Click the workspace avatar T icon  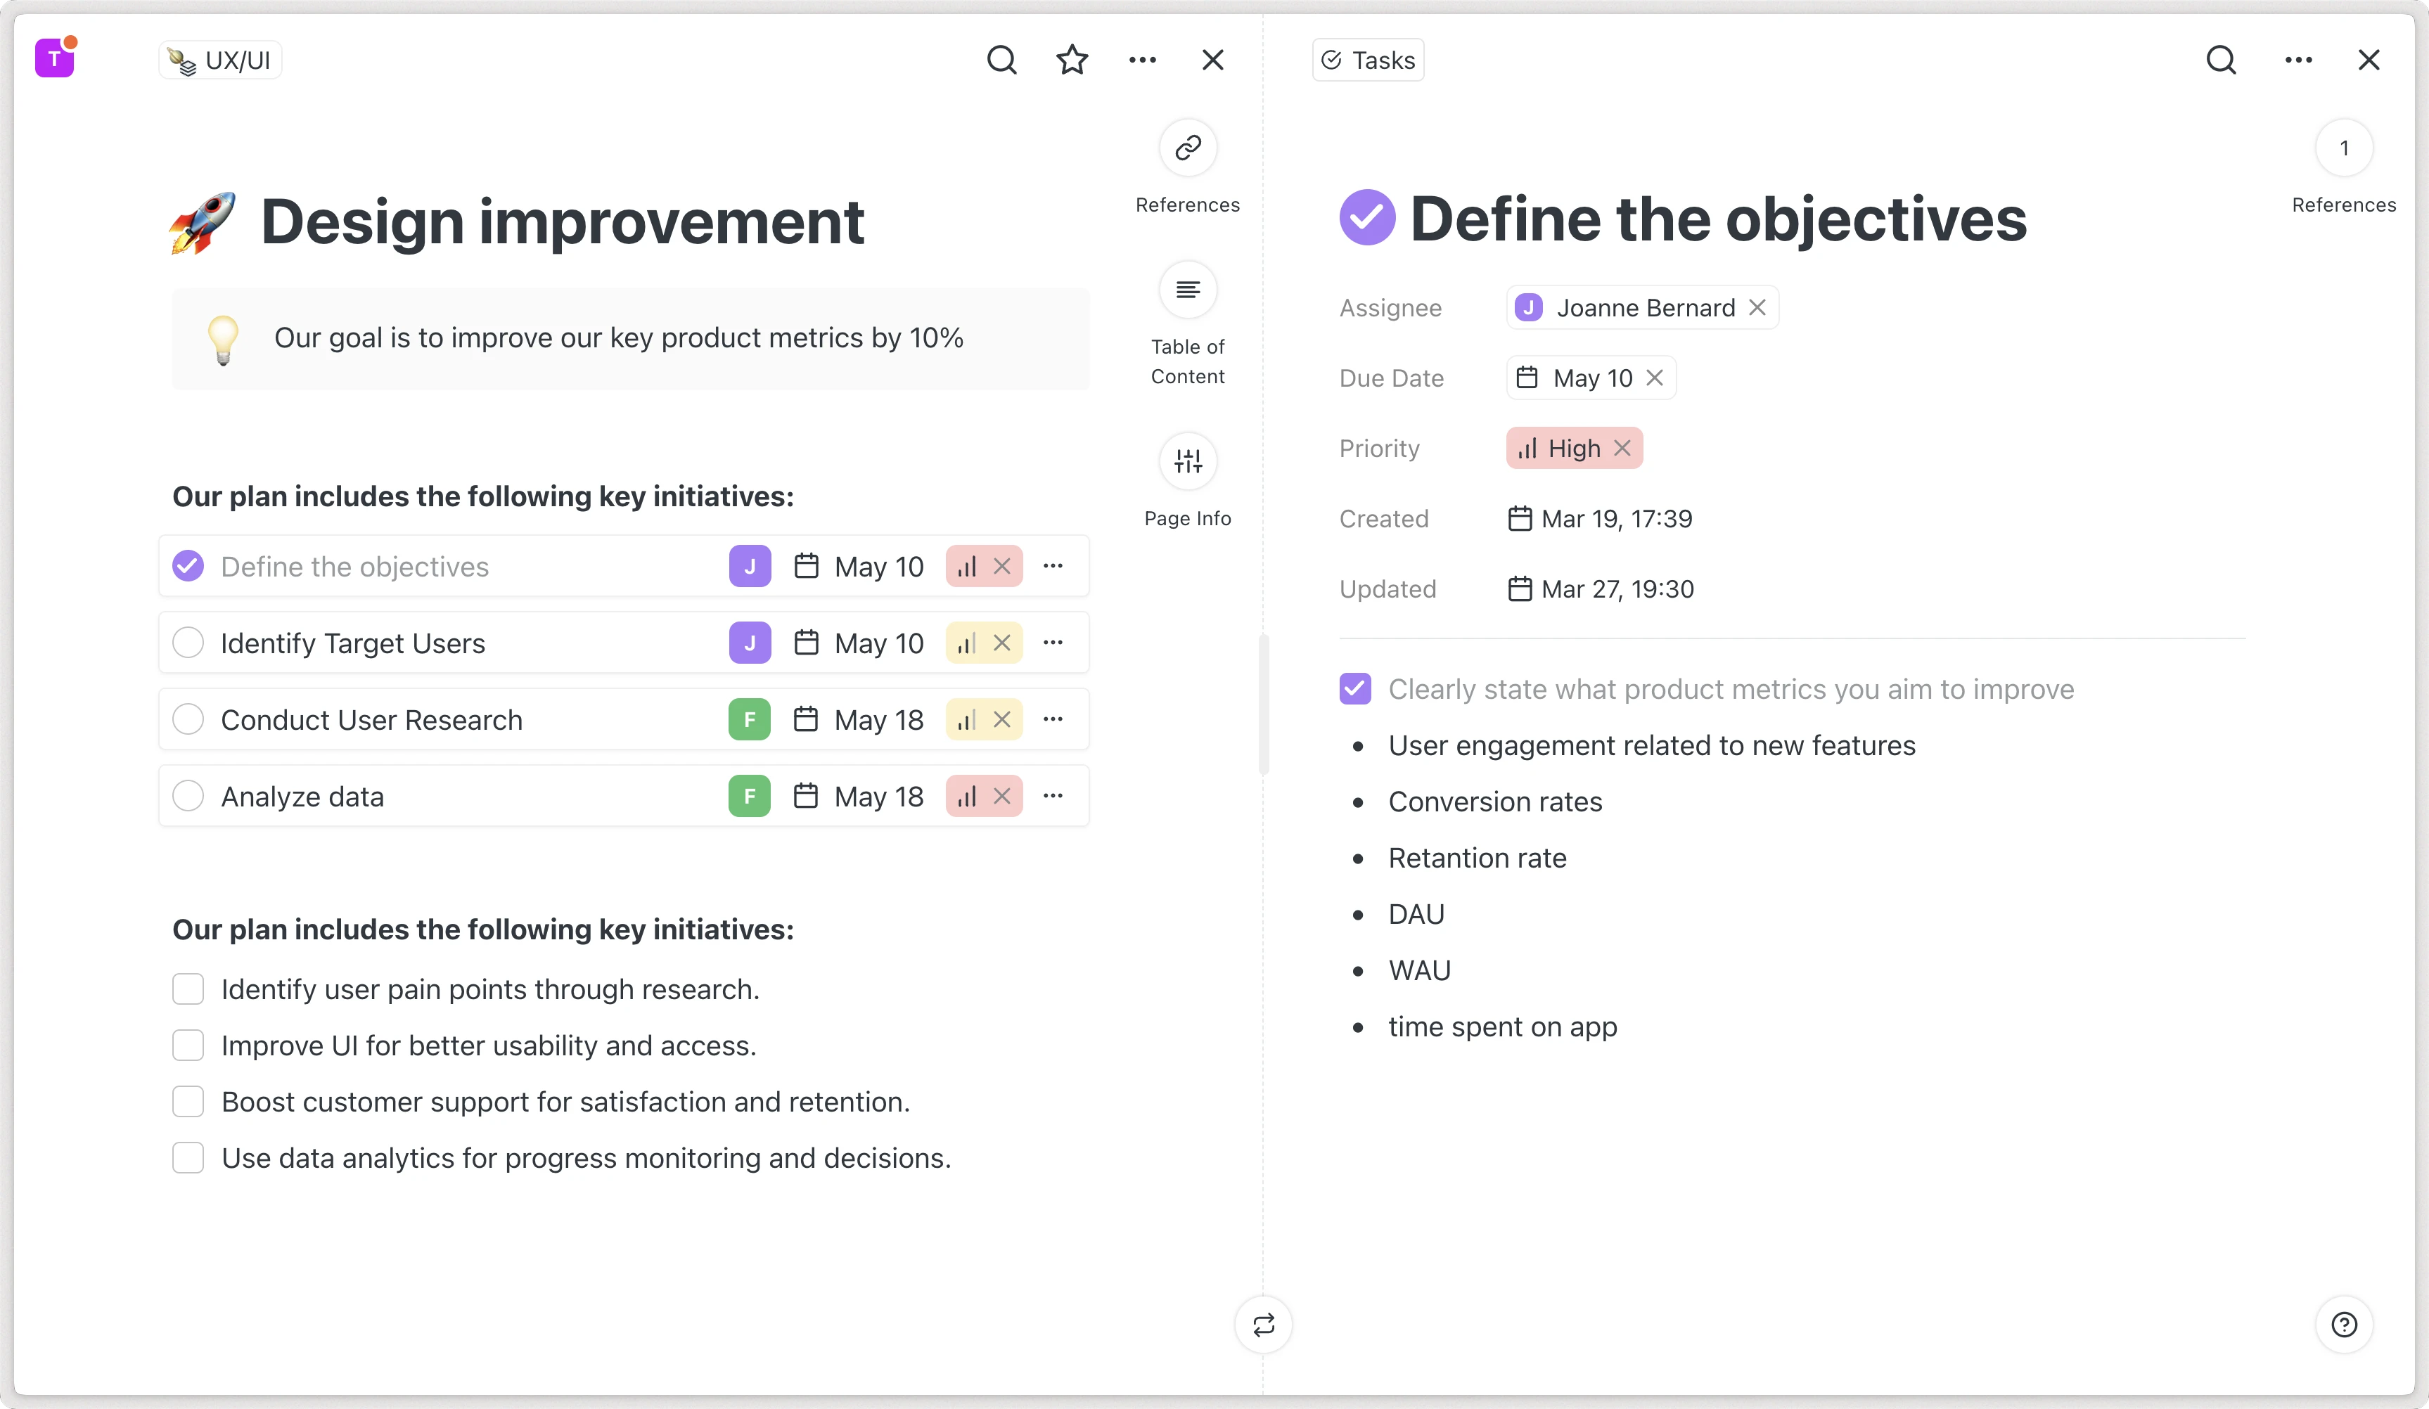click(55, 59)
